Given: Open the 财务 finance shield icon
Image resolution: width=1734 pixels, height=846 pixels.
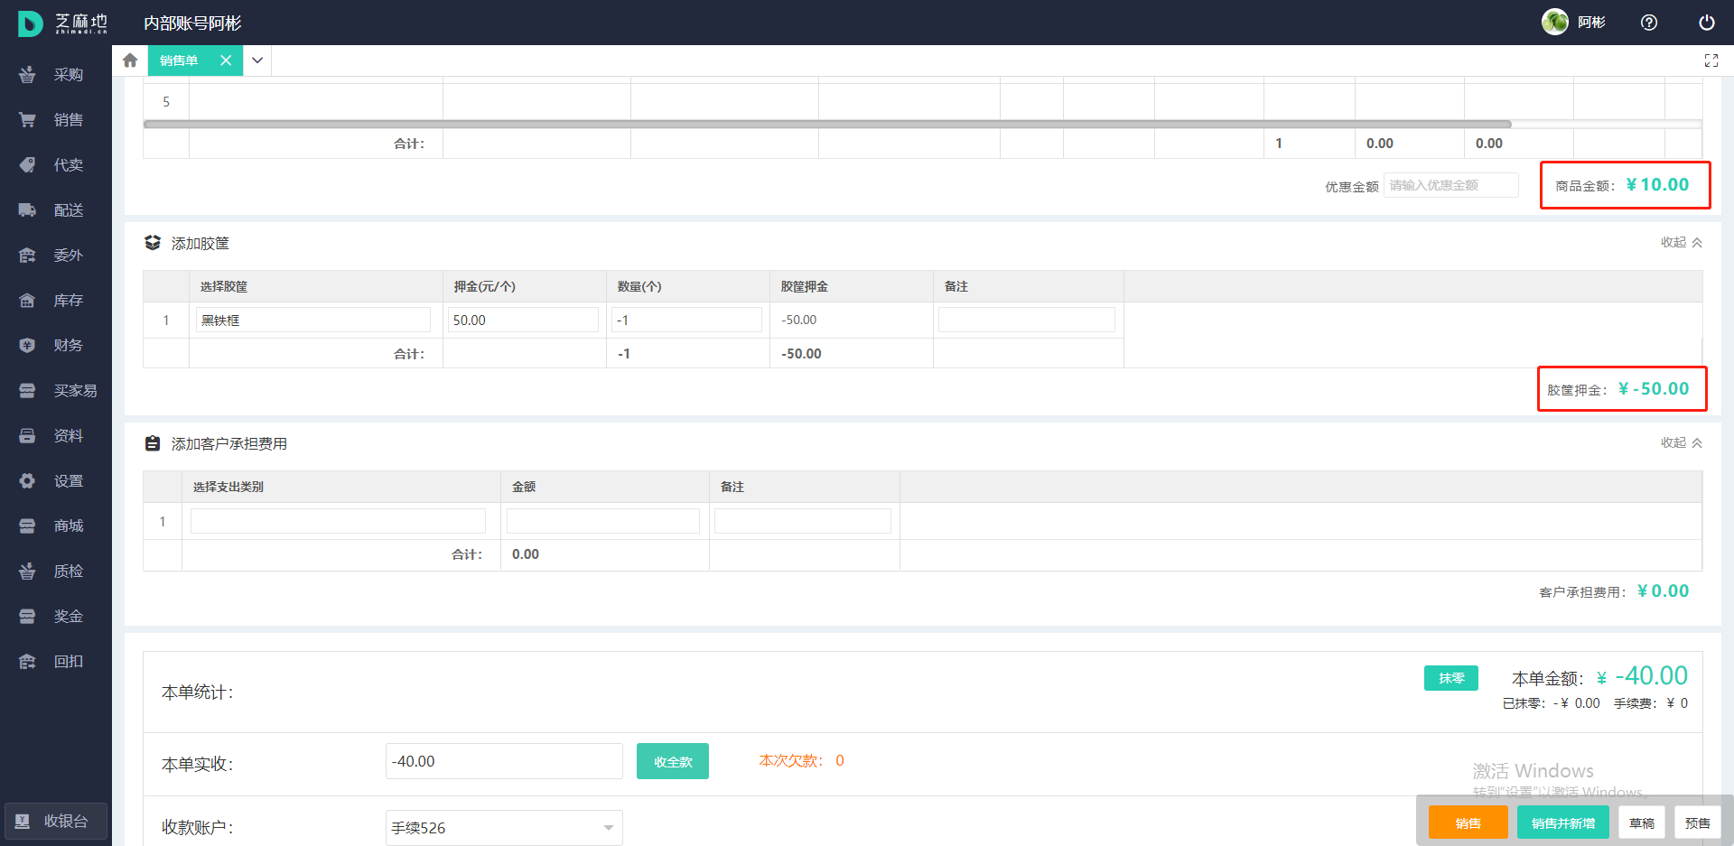Looking at the screenshot, I should (27, 346).
